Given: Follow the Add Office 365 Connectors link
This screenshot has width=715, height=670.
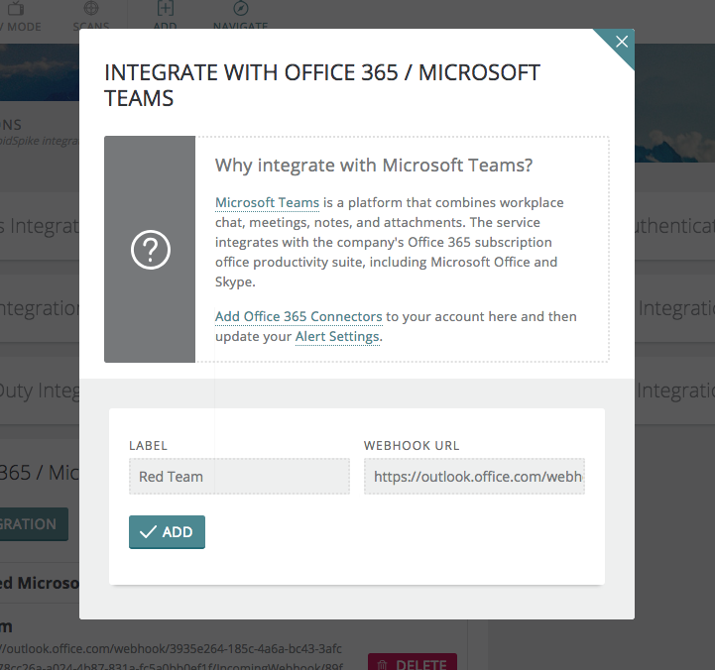Looking at the screenshot, I should (298, 316).
